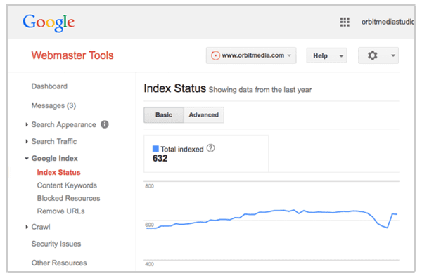Click the orbitmedia site target icon

[x=215, y=55]
